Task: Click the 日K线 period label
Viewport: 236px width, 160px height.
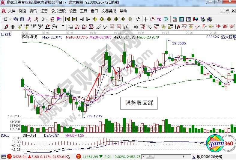Action: tap(6, 34)
